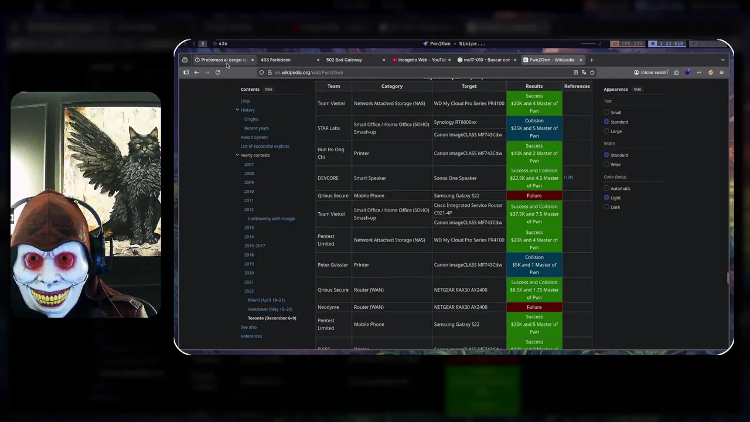Screen dimensions: 750x422
Task: Open 'Recent years' section link
Action: pos(257,128)
